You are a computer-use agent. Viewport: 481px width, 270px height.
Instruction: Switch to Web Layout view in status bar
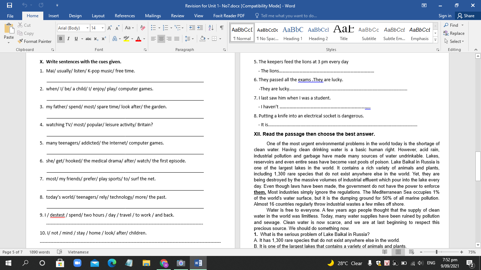[x=411, y=252]
